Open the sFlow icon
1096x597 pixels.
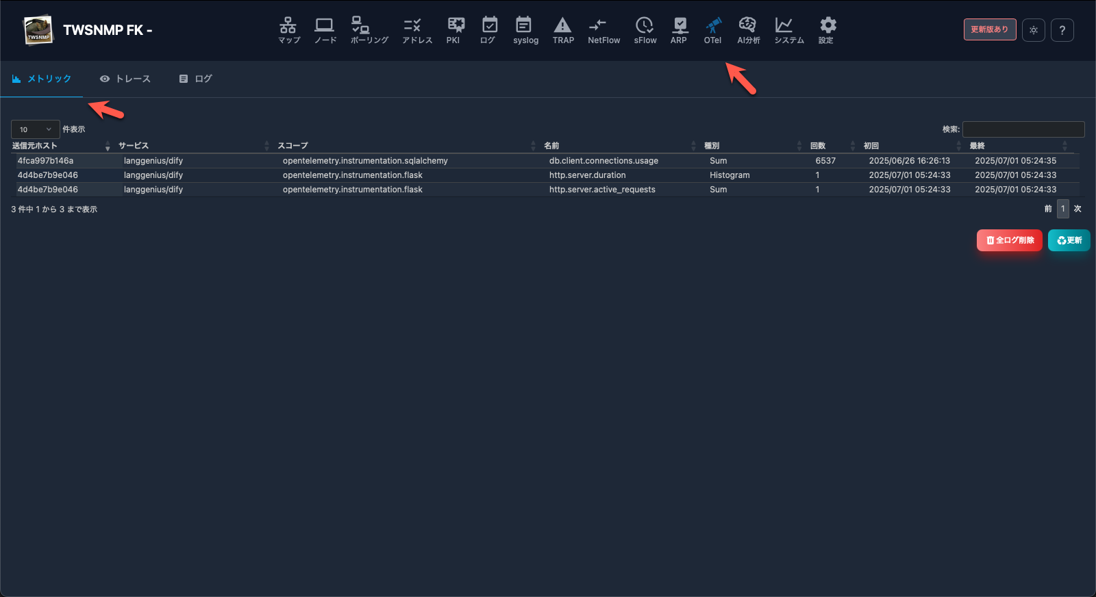[645, 30]
